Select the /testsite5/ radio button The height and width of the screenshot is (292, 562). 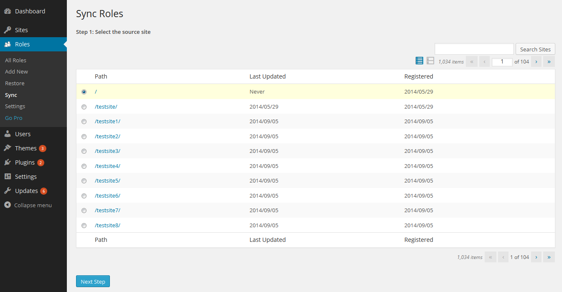(x=84, y=181)
